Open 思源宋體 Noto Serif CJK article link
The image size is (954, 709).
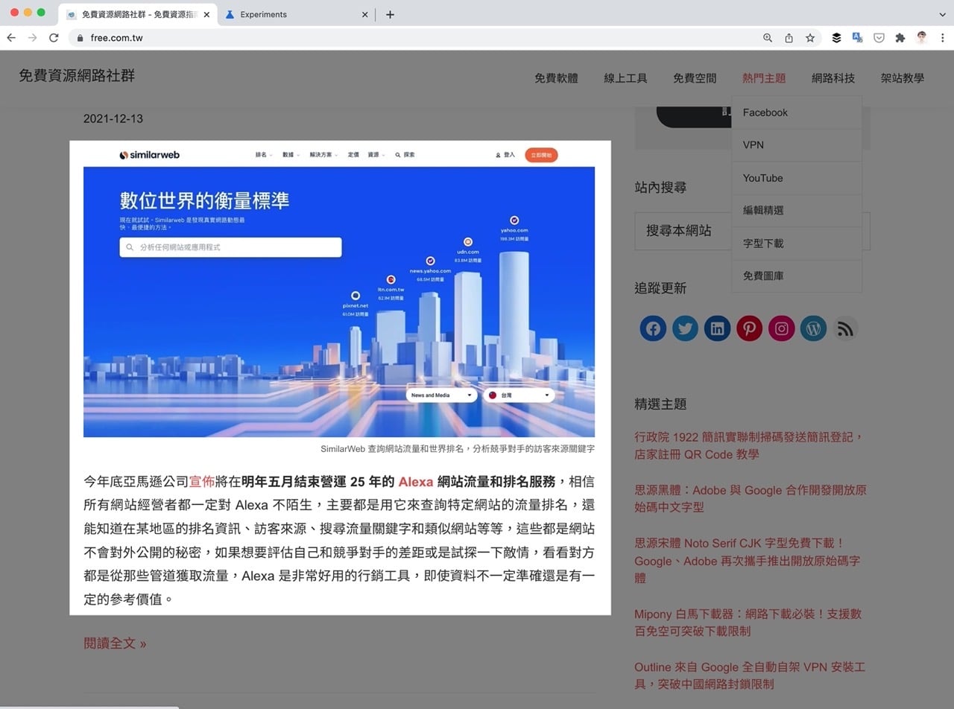tap(747, 560)
